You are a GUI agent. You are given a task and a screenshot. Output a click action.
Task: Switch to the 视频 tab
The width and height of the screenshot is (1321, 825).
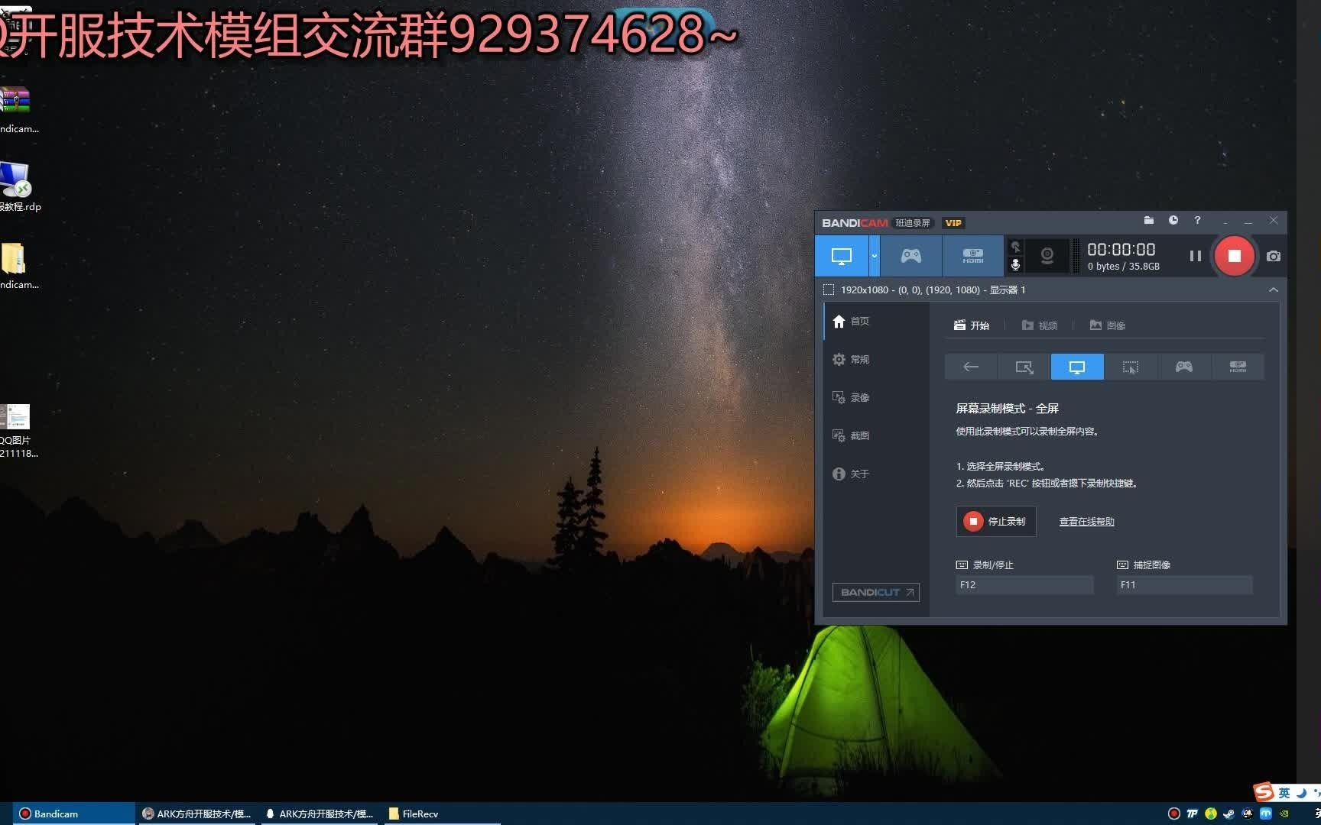coord(1040,325)
